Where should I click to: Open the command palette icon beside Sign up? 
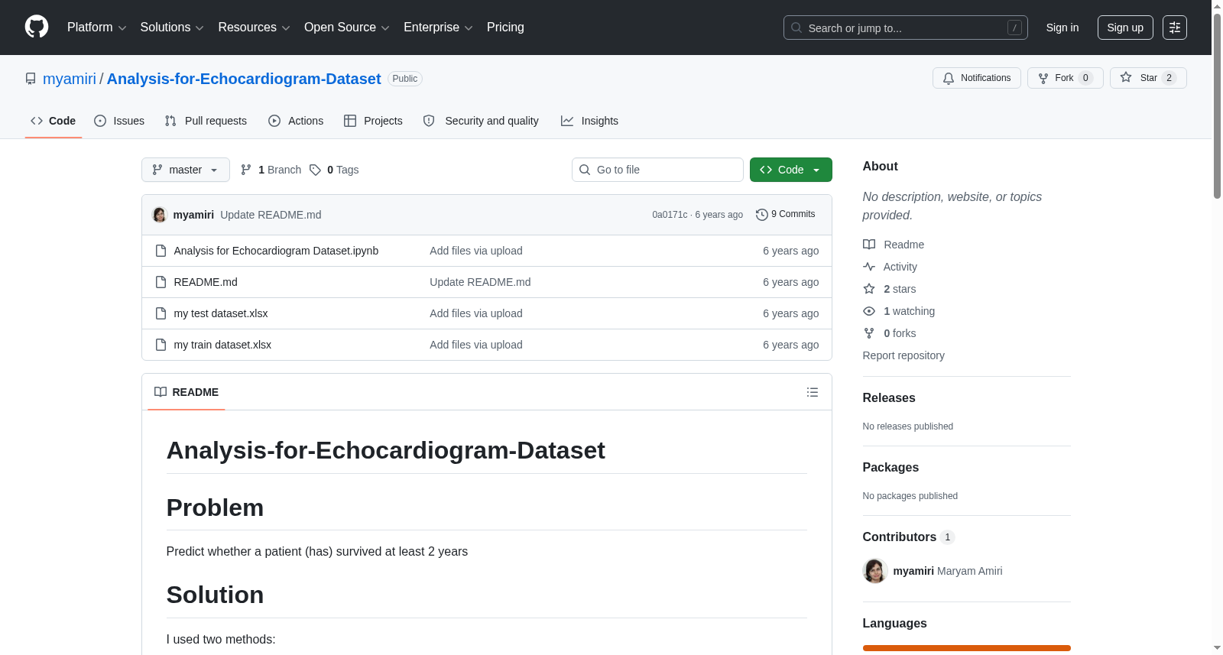point(1175,28)
